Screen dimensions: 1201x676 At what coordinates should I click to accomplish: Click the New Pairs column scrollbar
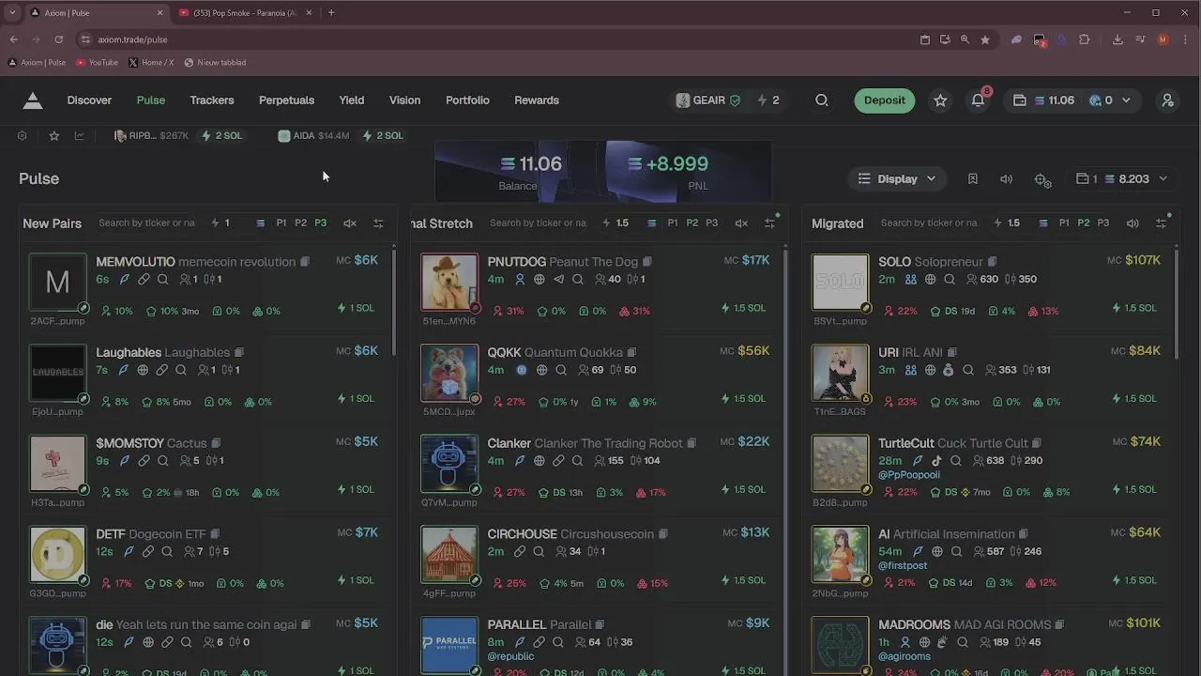[x=393, y=301]
